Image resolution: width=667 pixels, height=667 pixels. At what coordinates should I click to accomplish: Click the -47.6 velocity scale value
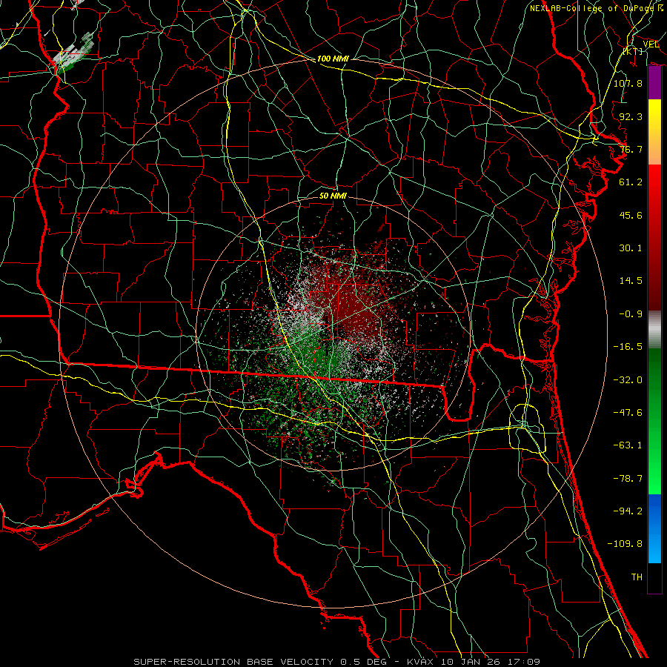pos(628,413)
